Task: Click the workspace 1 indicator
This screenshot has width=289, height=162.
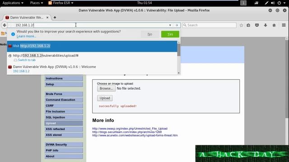Action: pyautogui.click(x=243, y=3)
